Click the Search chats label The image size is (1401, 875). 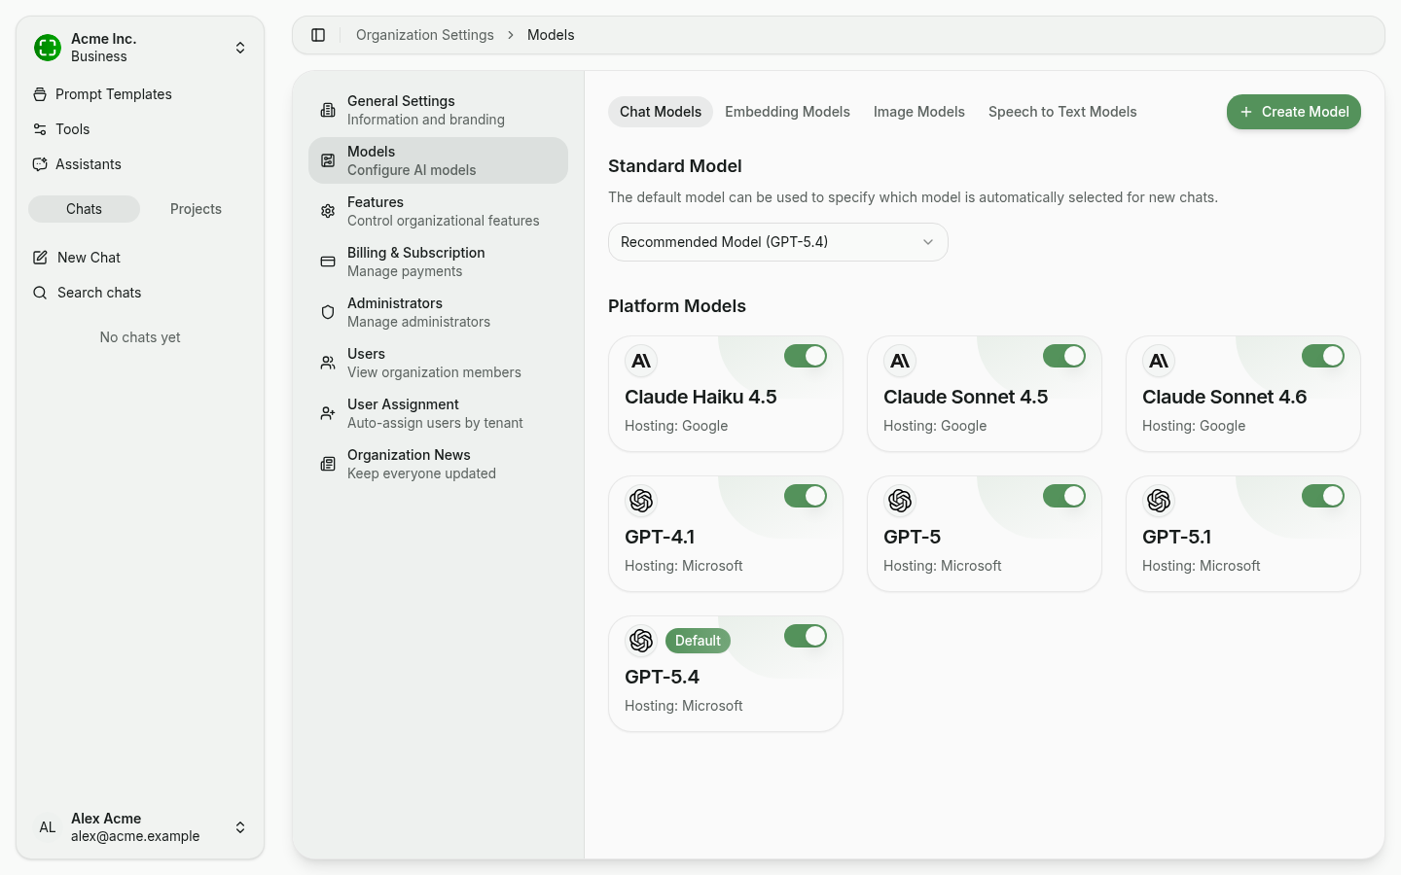pyautogui.click(x=99, y=293)
